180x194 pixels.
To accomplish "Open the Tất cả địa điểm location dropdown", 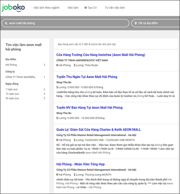I will (155, 23).
